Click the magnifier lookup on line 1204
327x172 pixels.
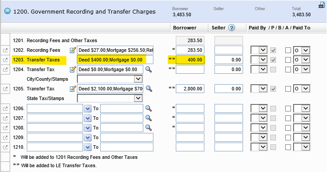click(x=149, y=69)
